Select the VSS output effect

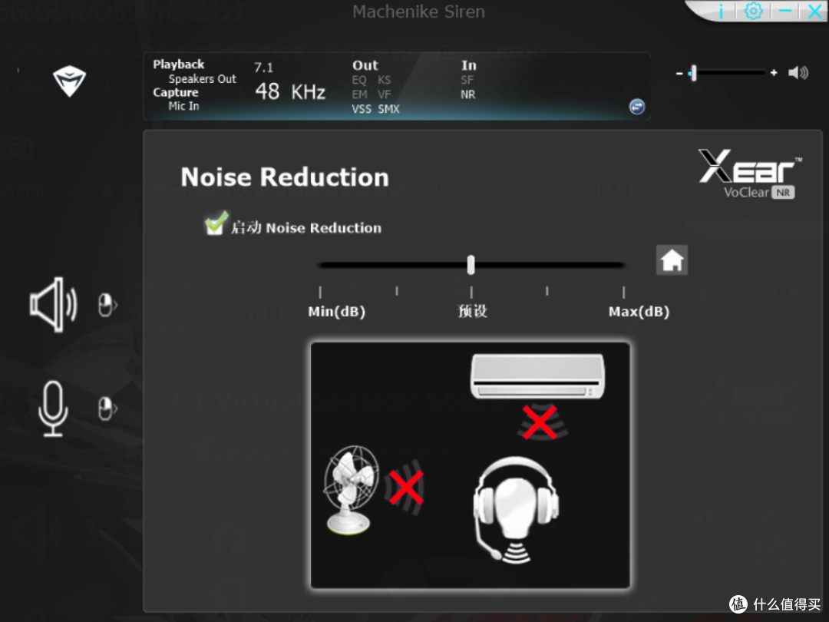click(362, 109)
